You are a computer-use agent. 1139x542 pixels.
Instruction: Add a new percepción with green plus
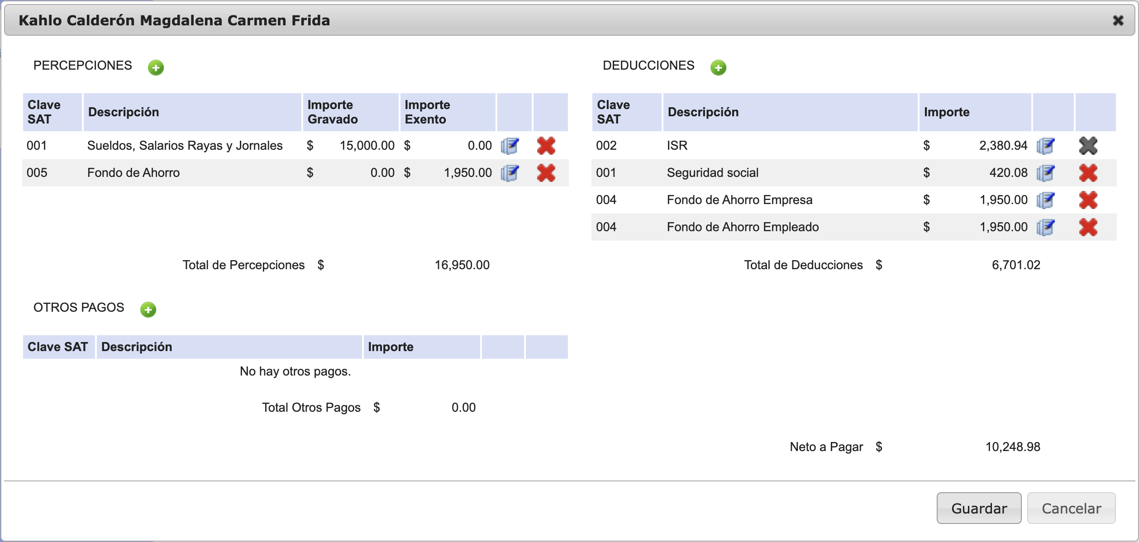point(156,68)
